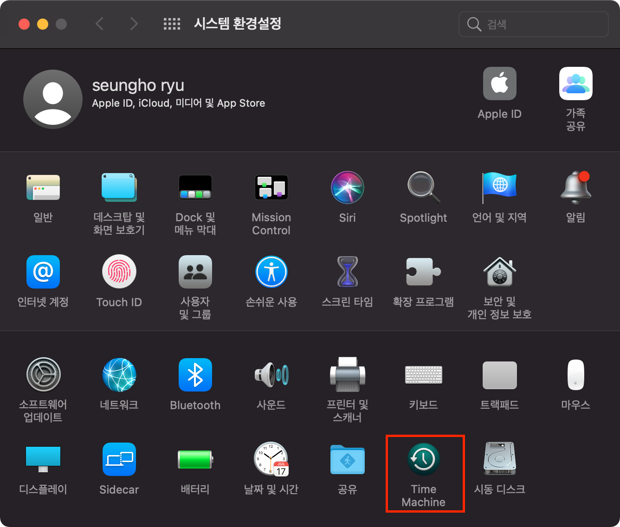The image size is (620, 527).
Task: Click the 검색 search field
Action: [x=534, y=24]
